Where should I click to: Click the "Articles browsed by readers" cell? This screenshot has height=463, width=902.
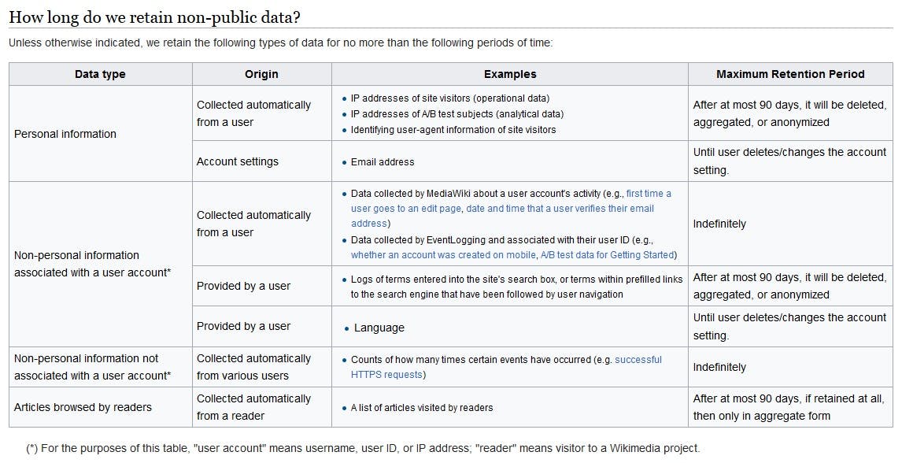83,407
